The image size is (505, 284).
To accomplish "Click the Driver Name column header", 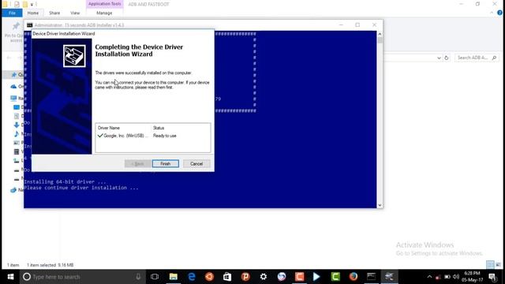I will [x=109, y=128].
